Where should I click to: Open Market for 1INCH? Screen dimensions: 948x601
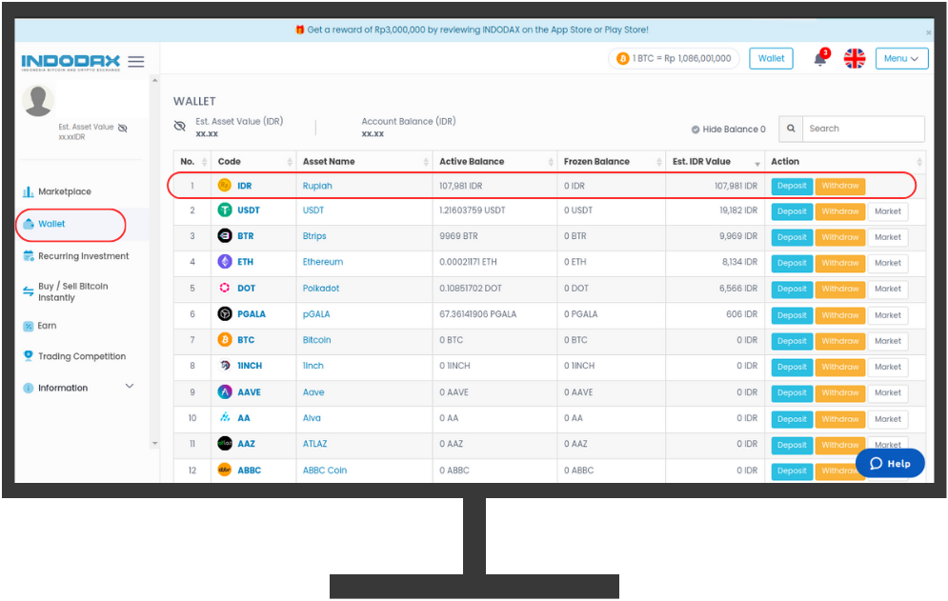point(888,367)
